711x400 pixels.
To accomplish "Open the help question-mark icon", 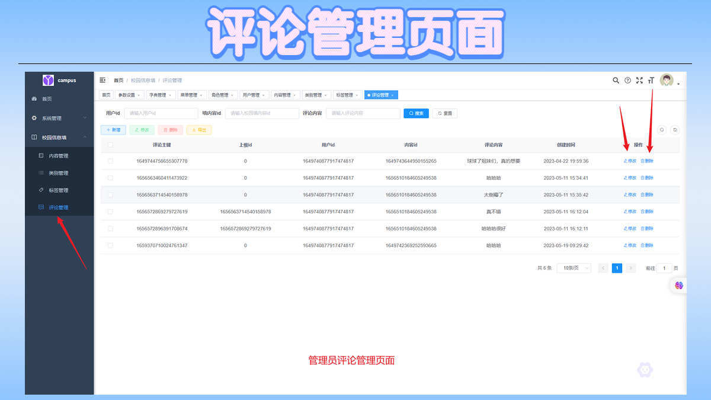I will [x=627, y=80].
